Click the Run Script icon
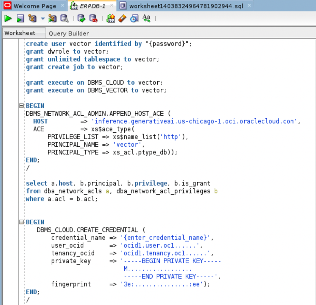The height and width of the screenshot is (305, 316). tap(20, 19)
